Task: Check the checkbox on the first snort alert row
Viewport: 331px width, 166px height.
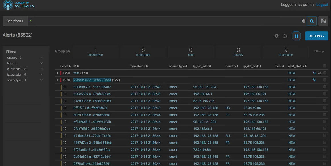Action: pos(325,87)
